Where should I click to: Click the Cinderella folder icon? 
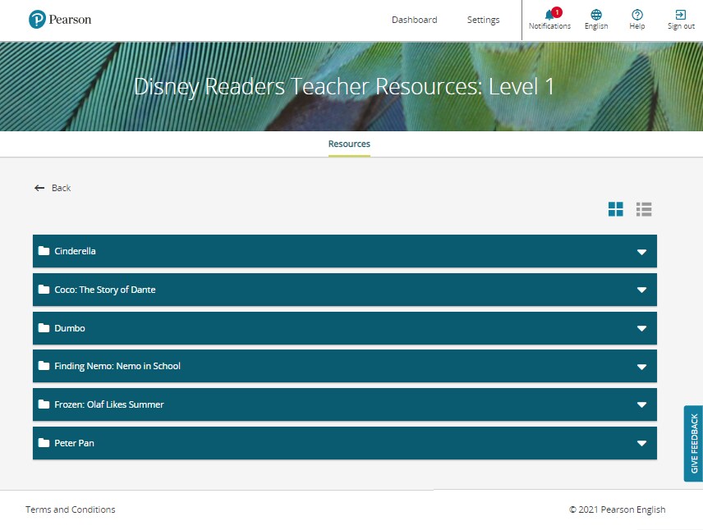click(44, 251)
